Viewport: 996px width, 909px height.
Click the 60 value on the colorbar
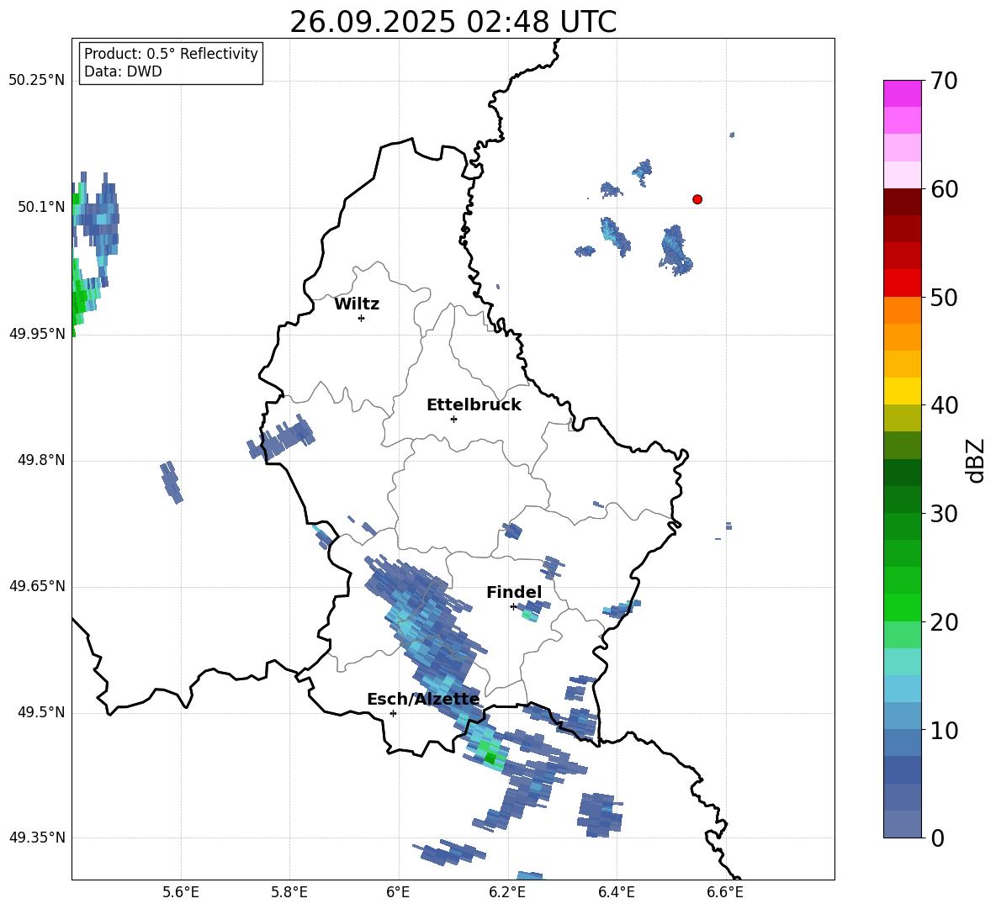pos(944,189)
